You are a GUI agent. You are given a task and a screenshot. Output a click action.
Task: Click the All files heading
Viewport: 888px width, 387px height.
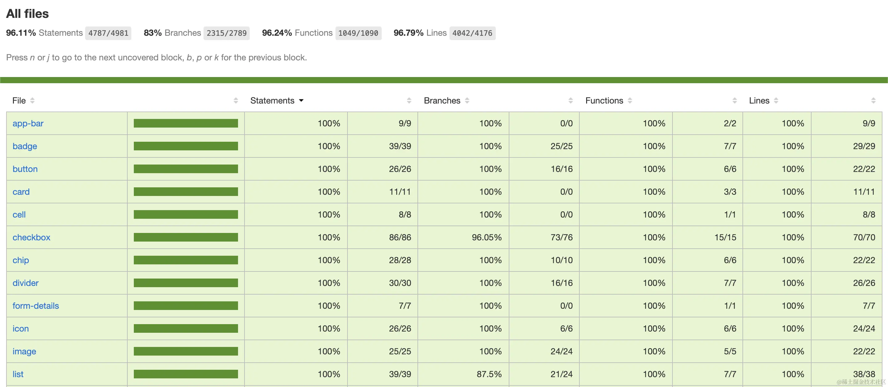point(27,14)
